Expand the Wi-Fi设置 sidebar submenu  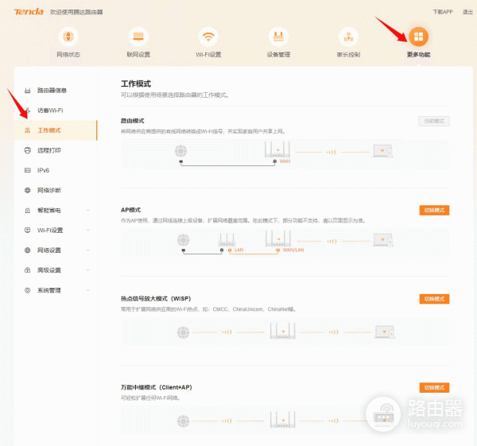[x=56, y=230]
